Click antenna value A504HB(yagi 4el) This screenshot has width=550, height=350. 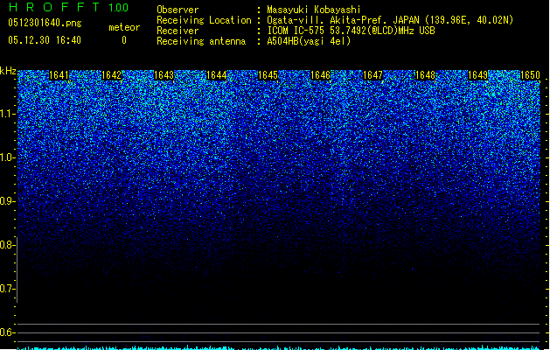coord(309,41)
